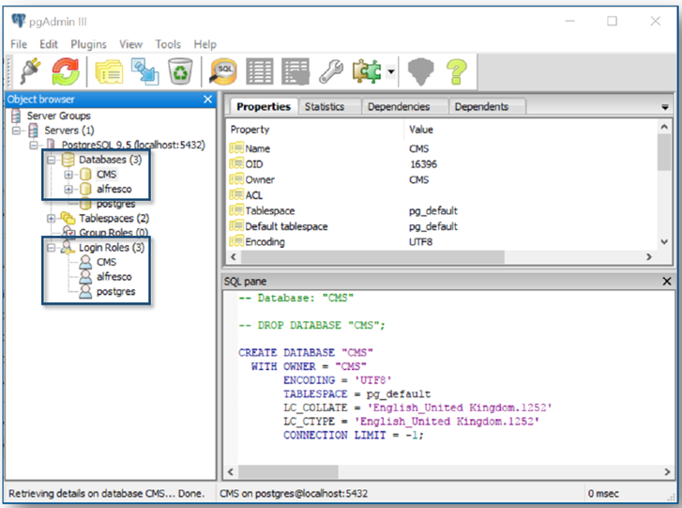Expand the Tablespaces (2) node
Image resolution: width=682 pixels, height=508 pixels.
(x=52, y=218)
